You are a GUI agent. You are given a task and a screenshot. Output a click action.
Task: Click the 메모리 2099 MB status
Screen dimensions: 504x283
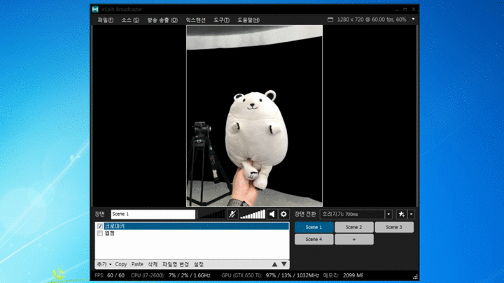pyautogui.click(x=343, y=275)
